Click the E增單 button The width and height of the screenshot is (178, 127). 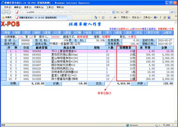pos(17,32)
